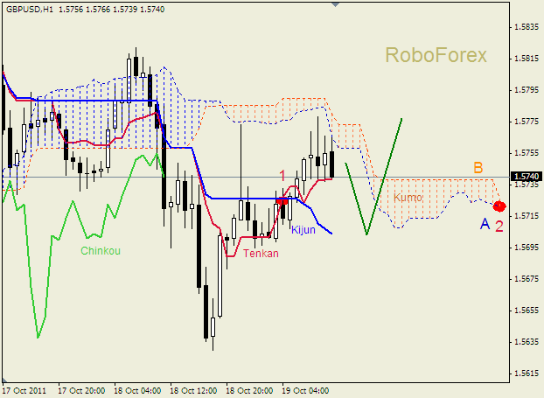Click the 1.5695 price scale value
This screenshot has width=544, height=398.
click(527, 248)
